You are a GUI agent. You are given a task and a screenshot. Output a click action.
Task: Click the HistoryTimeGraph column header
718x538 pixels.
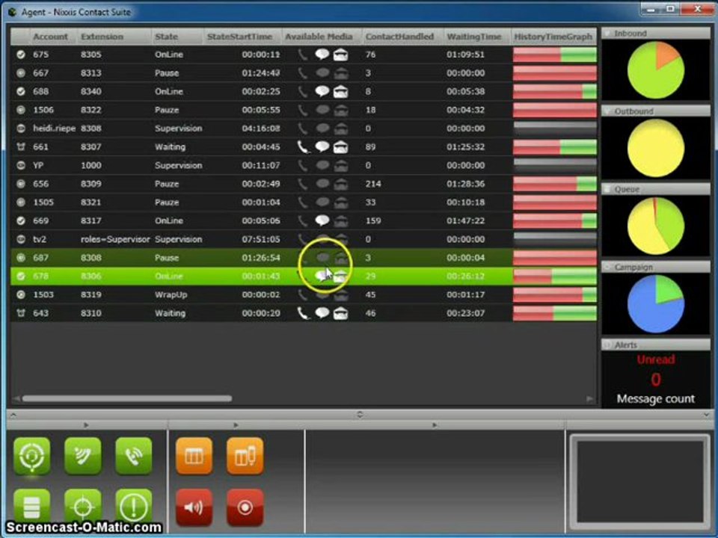pos(553,37)
